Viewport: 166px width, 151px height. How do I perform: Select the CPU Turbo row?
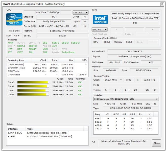pyautogui.click(x=47, y=71)
